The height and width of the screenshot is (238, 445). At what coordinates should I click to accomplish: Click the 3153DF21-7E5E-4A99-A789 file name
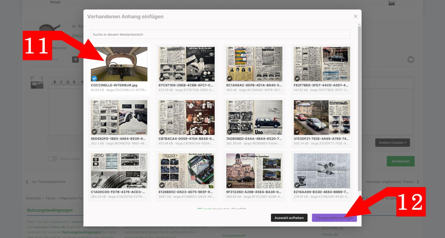321,139
